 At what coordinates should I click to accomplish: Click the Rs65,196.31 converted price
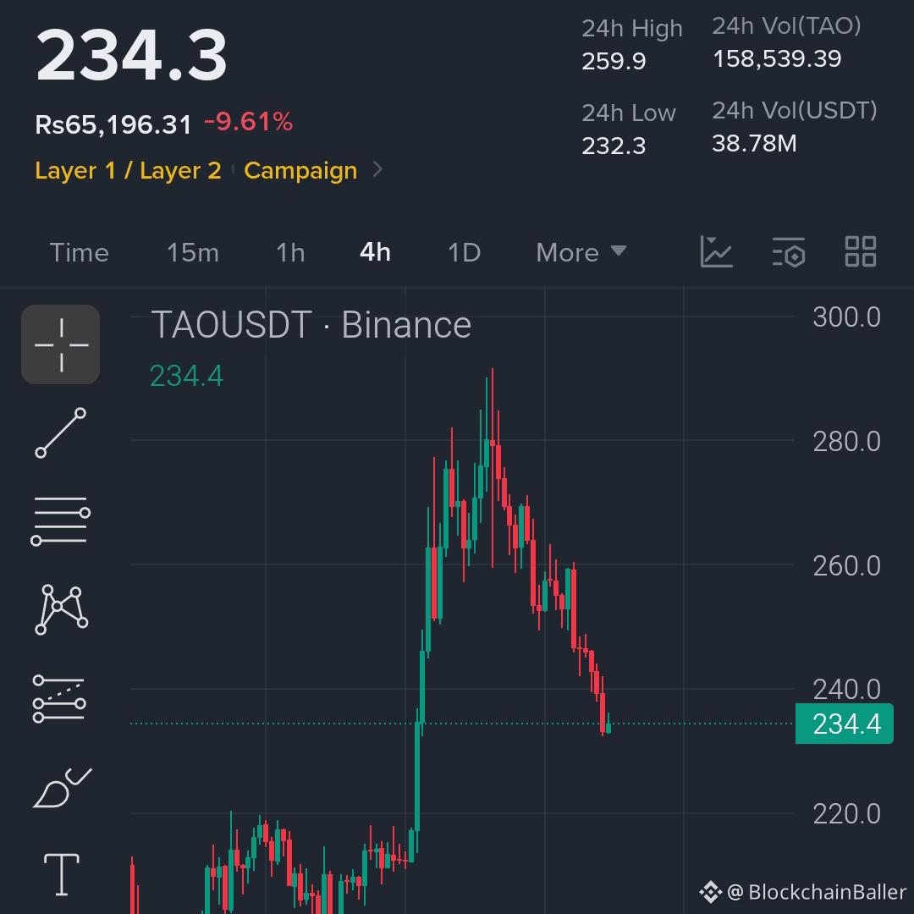tap(113, 124)
